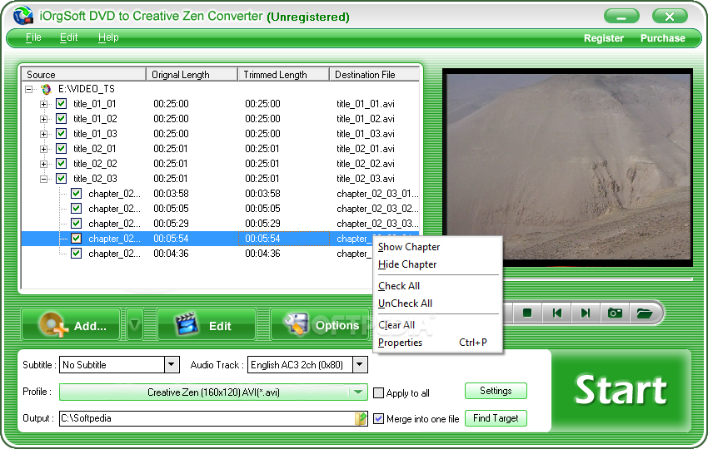
Task: Open snapshot folder with folder icon
Action: 645,313
